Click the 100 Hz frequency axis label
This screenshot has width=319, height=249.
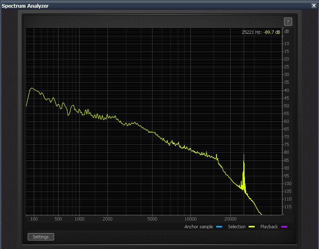(x=34, y=219)
